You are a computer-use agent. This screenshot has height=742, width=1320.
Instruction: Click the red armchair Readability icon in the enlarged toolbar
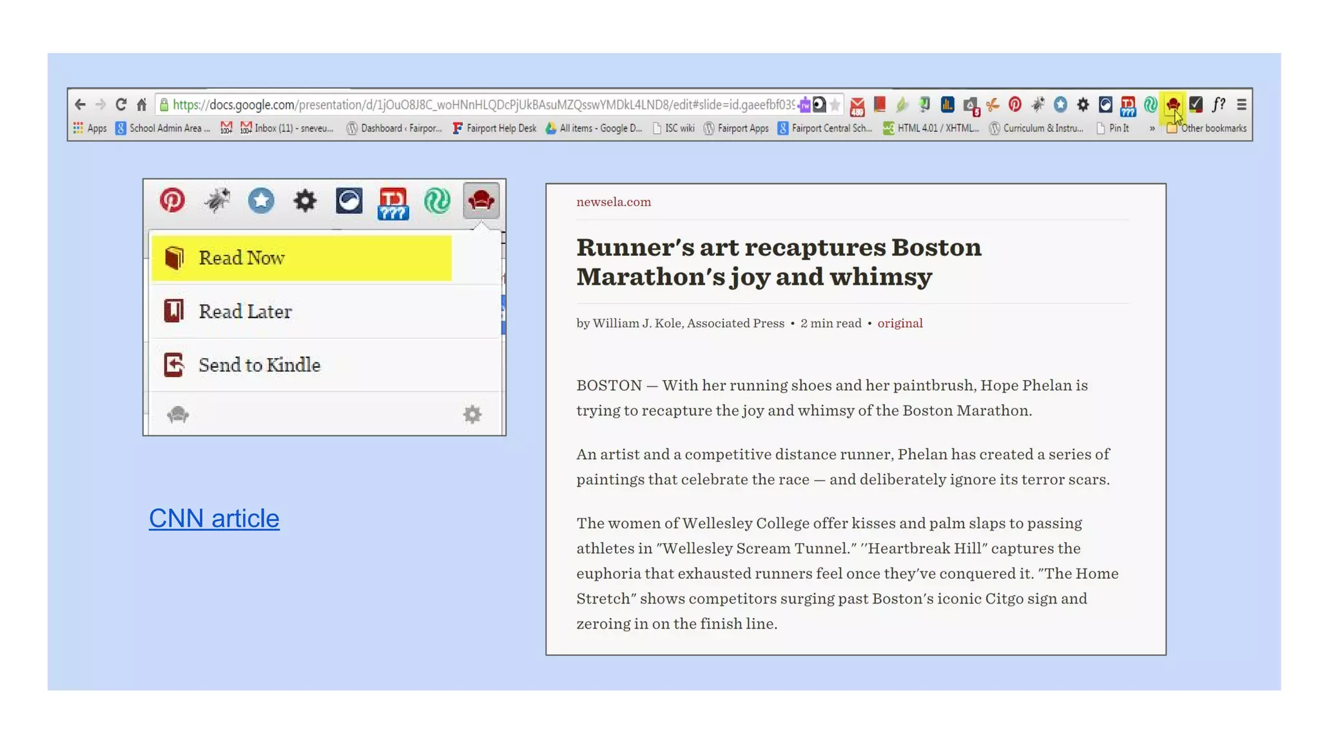click(481, 201)
